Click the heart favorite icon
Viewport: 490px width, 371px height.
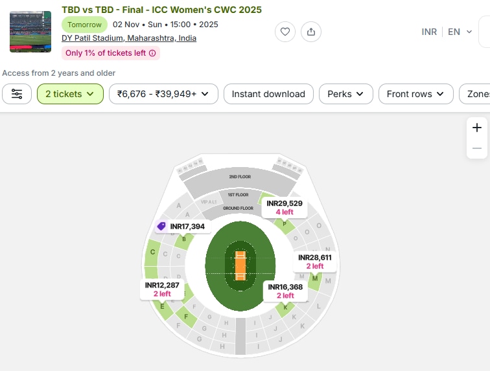[285, 32]
